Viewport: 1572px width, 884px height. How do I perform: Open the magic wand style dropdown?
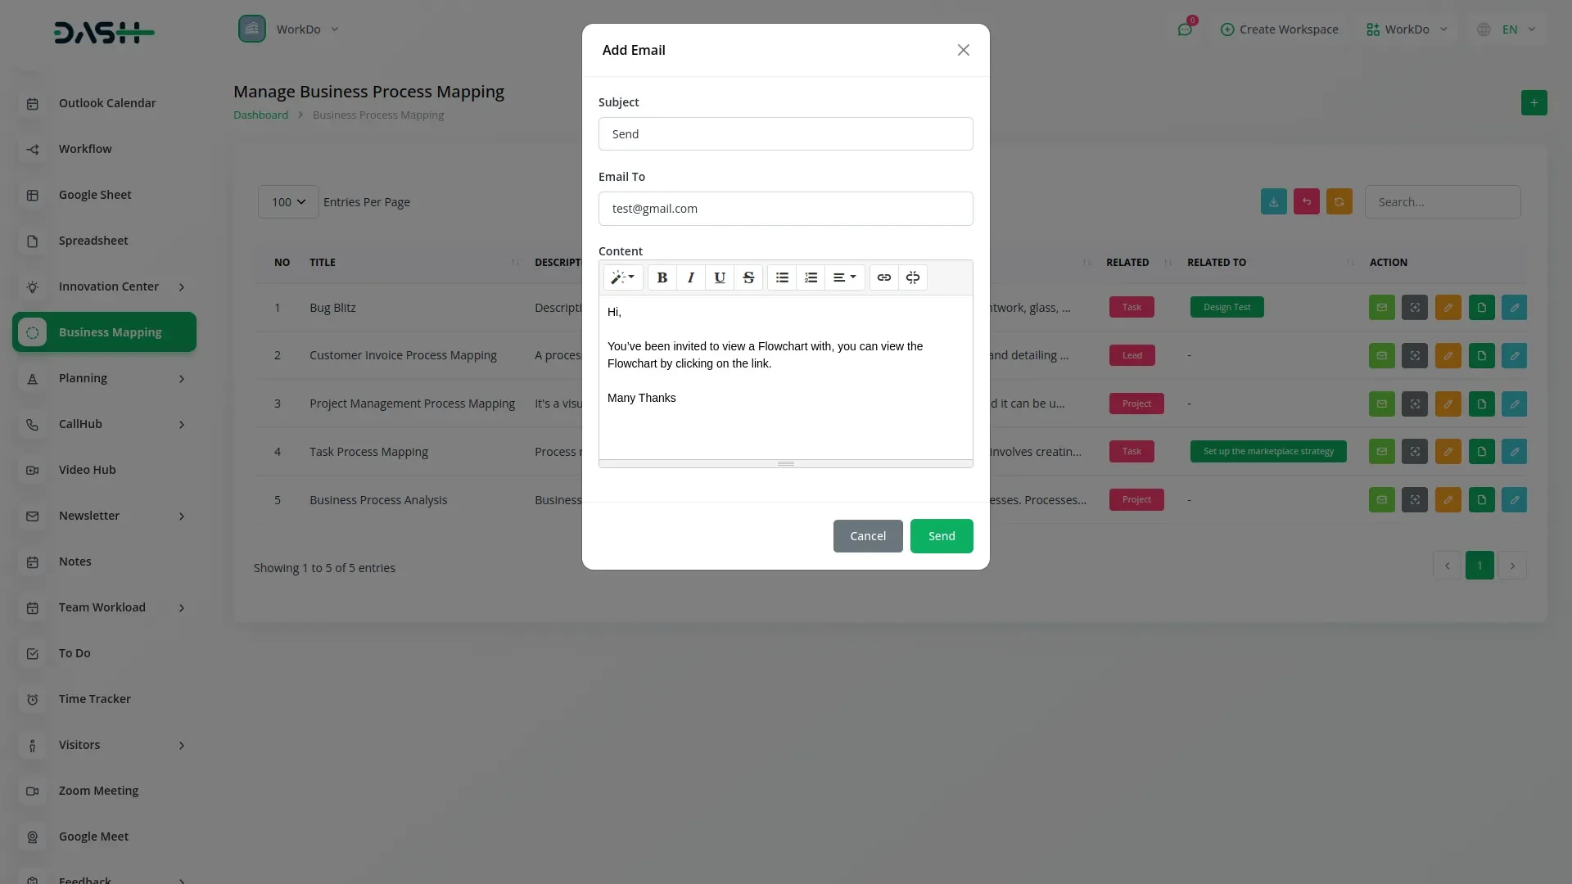point(622,277)
